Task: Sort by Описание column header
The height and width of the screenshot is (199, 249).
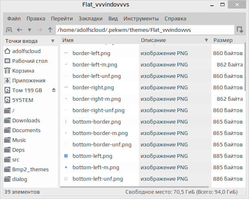Action: [x=175, y=40]
